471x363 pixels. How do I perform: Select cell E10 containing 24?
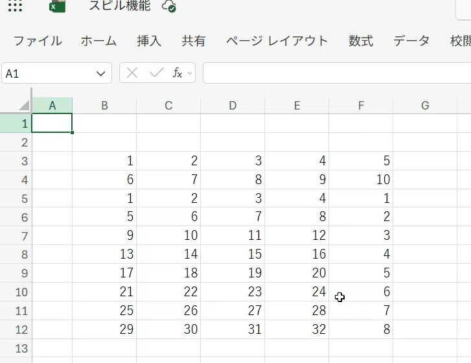coord(297,292)
